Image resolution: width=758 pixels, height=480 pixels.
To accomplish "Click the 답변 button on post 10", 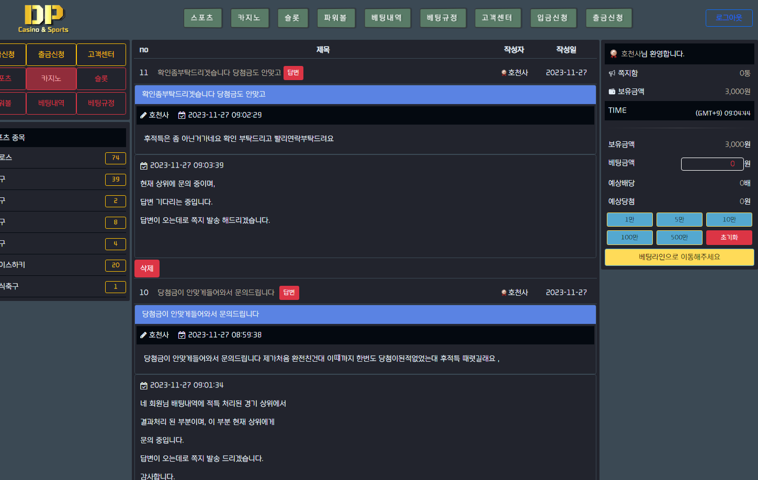I will click(289, 293).
